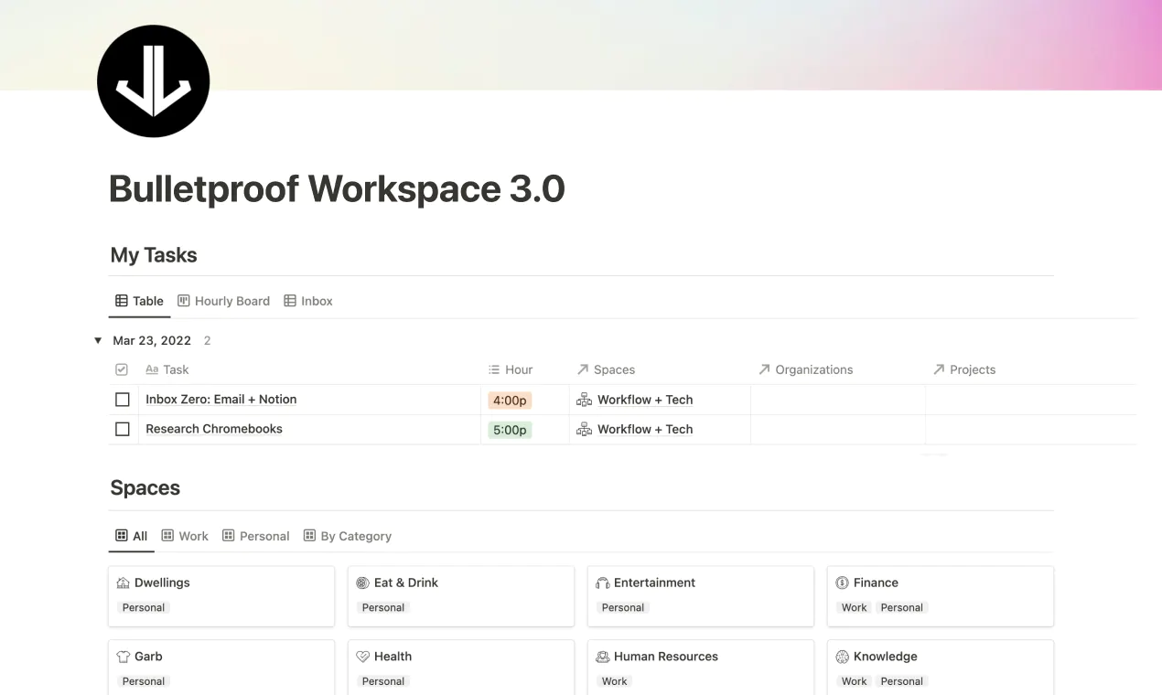
Task: Open Workflow + Tech link in first row
Action: coord(645,400)
